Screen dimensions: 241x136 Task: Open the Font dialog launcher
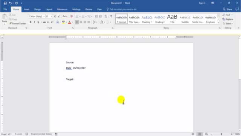click(73, 28)
